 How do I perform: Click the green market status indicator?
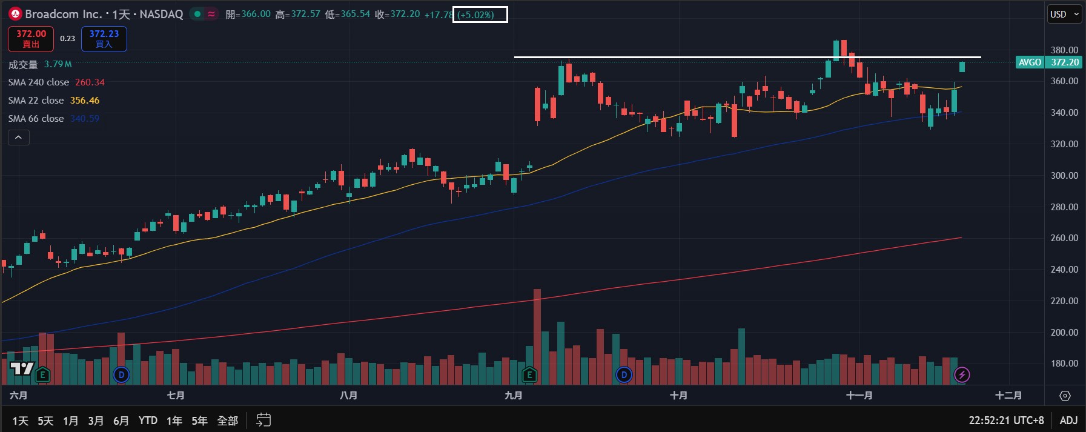[x=197, y=14]
